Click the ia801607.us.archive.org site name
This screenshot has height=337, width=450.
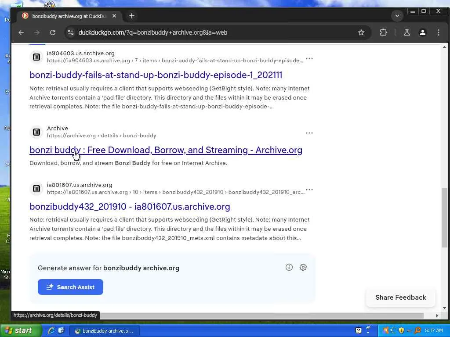coord(80,185)
